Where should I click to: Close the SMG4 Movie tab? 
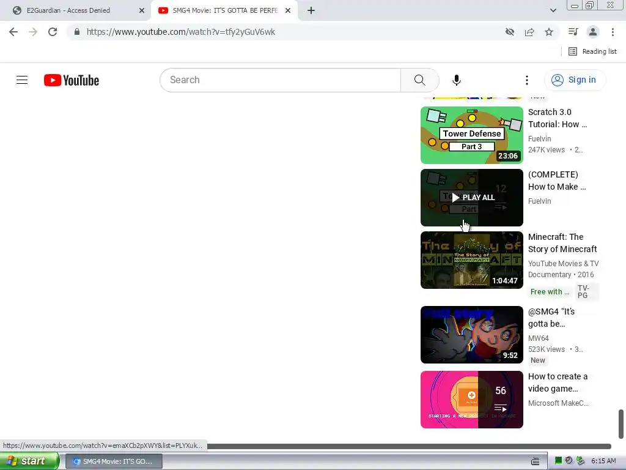click(288, 10)
